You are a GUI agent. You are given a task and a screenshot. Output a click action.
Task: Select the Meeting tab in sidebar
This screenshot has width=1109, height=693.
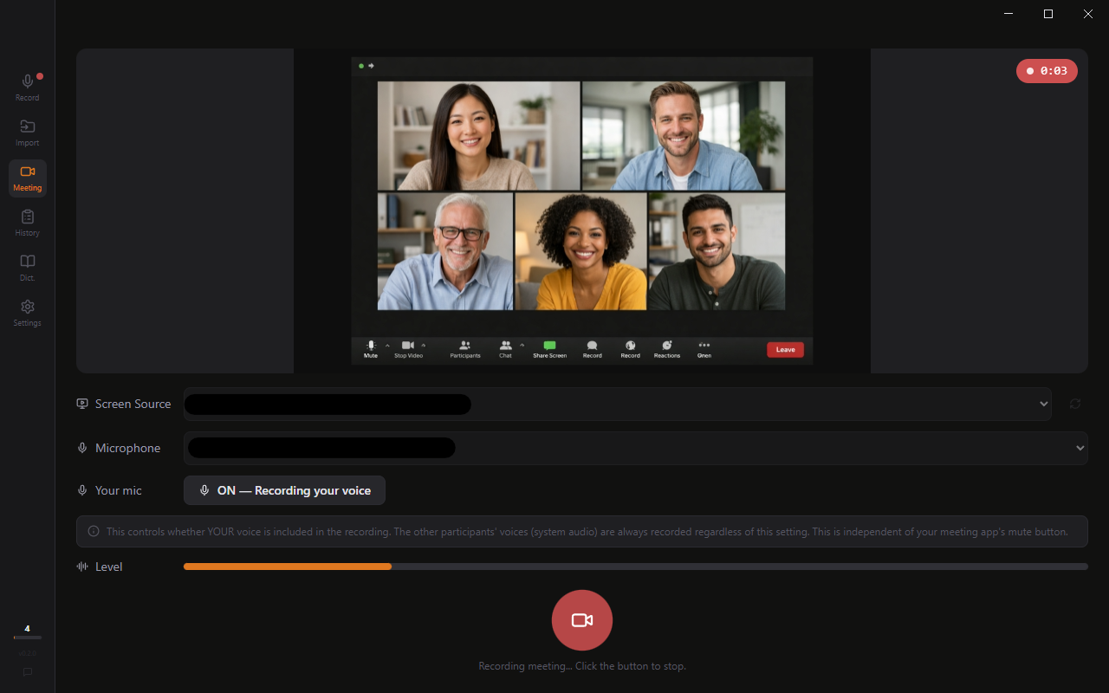[x=28, y=178]
